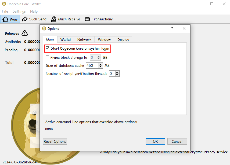The height and width of the screenshot is (165, 230).
Task: Click the 'Pending:' balance label
Action: pyautogui.click(x=12, y=50)
